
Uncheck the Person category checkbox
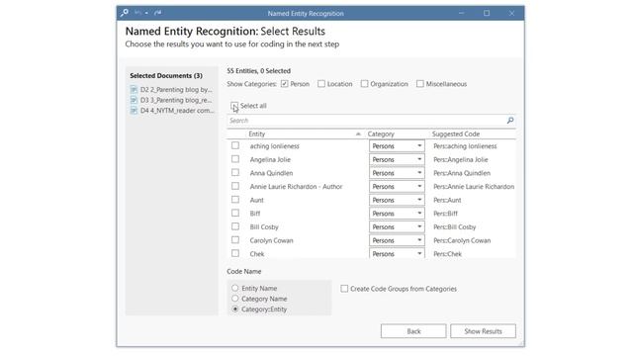click(285, 84)
